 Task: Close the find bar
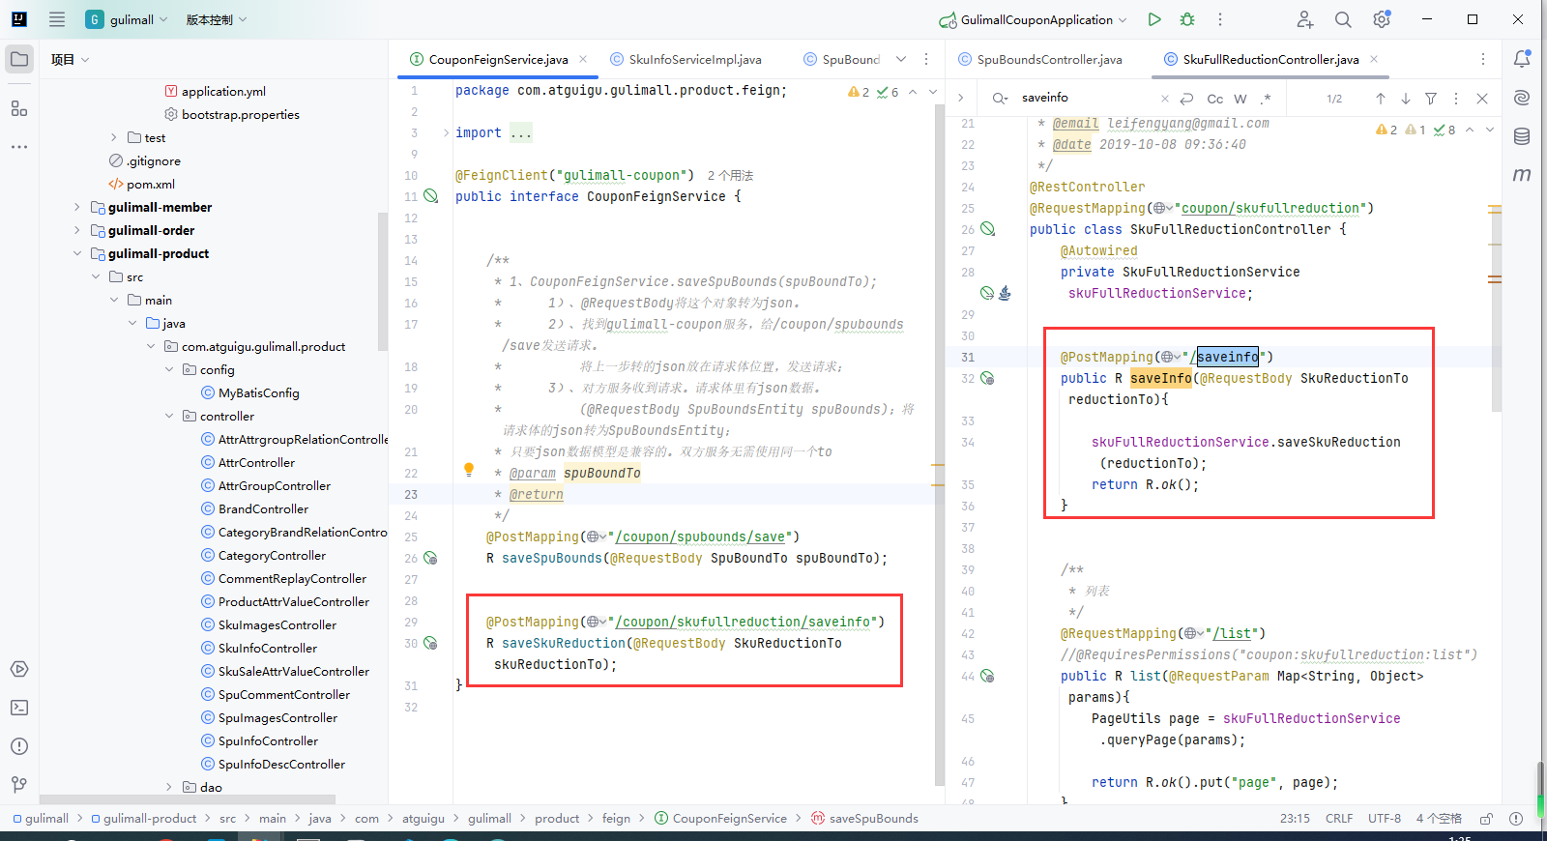[1482, 99]
